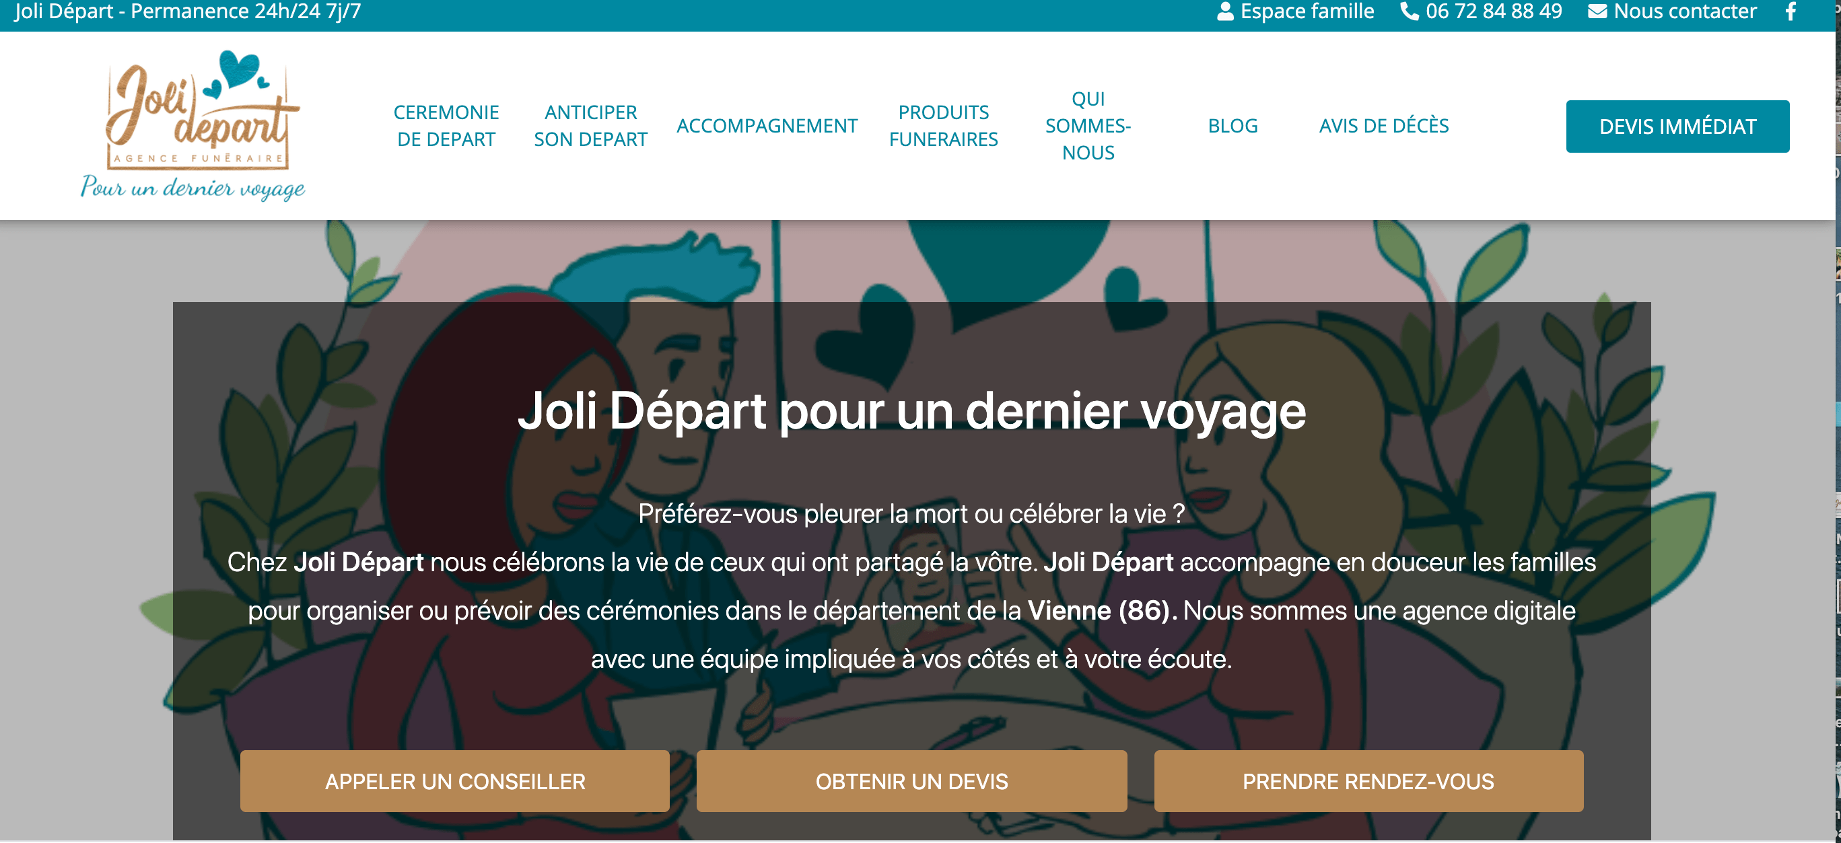
Task: Click PRENDRE RENDEZ-VOUS button
Action: click(x=1368, y=781)
